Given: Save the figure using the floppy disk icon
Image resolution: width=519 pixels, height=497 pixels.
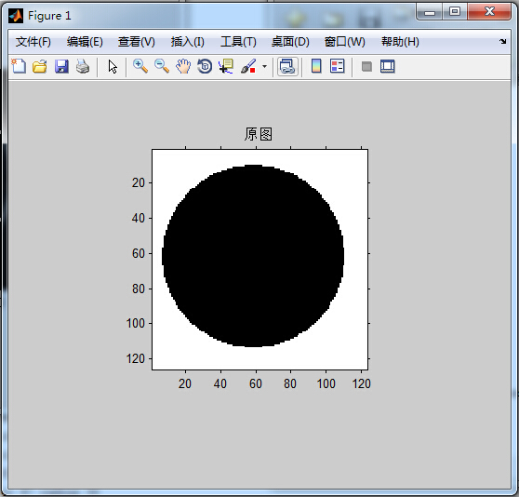Looking at the screenshot, I should pyautogui.click(x=61, y=66).
